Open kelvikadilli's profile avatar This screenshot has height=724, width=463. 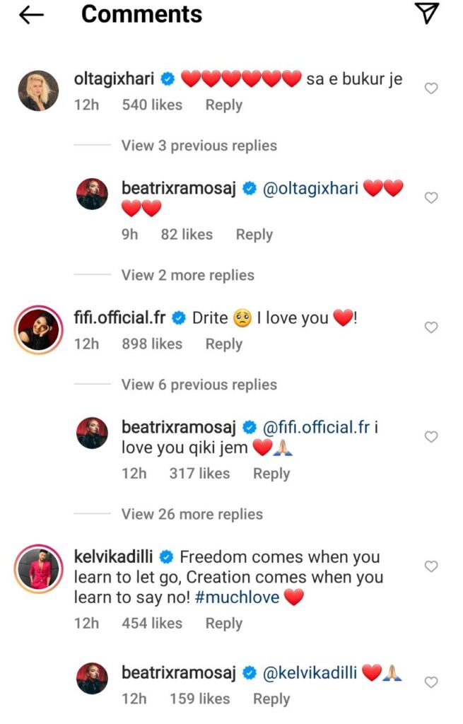(38, 568)
